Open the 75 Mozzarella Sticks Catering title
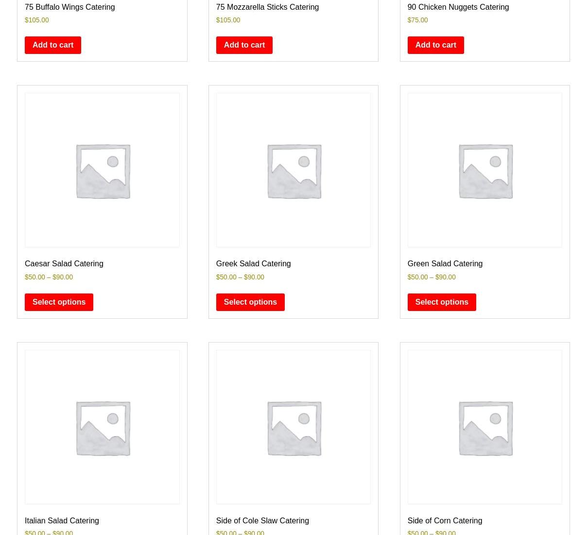The height and width of the screenshot is (535, 588). click(x=267, y=7)
